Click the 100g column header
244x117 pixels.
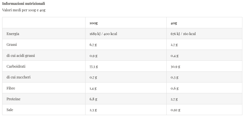[94, 23]
